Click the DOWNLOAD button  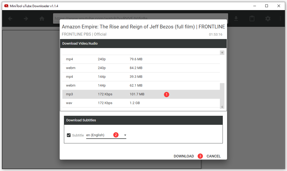click(x=184, y=156)
